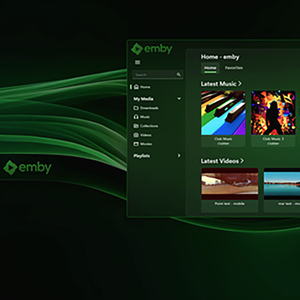Image resolution: width=300 pixels, height=300 pixels.
Task: Select the Home house icon in sidebar
Action: click(x=137, y=87)
